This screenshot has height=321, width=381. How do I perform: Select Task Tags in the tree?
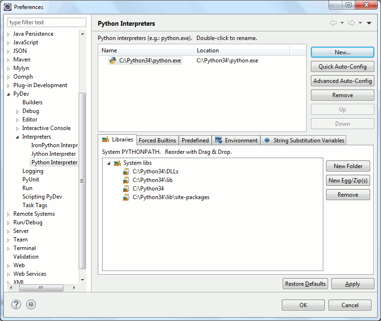coord(35,205)
